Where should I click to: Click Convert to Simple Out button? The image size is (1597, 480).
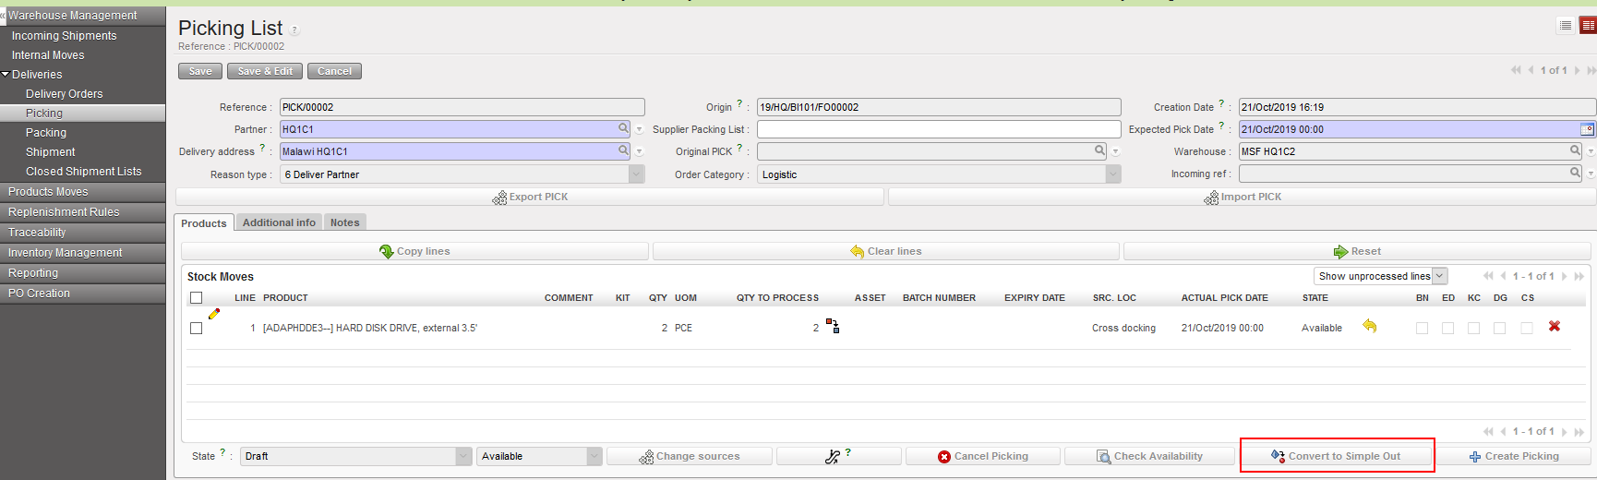pyautogui.click(x=1337, y=456)
